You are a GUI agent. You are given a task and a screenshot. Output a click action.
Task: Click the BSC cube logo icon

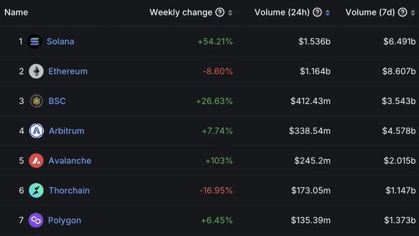[36, 101]
